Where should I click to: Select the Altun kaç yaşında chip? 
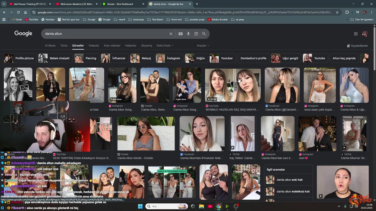coord(344,58)
